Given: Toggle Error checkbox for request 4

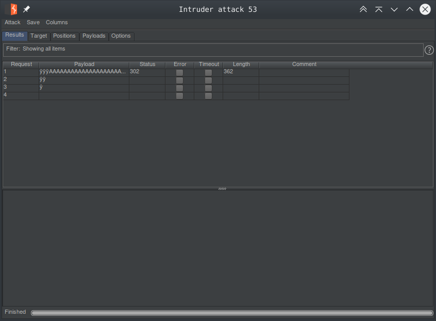Looking at the screenshot, I should (179, 96).
